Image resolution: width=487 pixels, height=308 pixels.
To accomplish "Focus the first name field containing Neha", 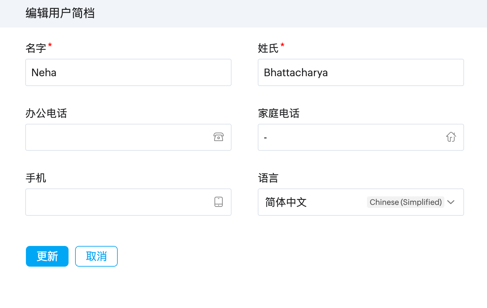I will 128,73.
